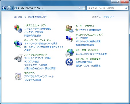Click the Network and Internet globe icon
Image resolution: width=130 pixels, height=104 pixels.
pos(18,44)
